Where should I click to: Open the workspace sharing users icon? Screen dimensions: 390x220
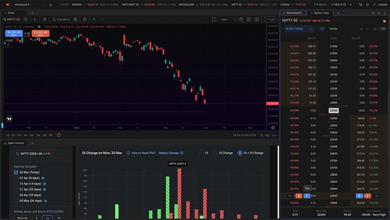[x=51, y=5]
